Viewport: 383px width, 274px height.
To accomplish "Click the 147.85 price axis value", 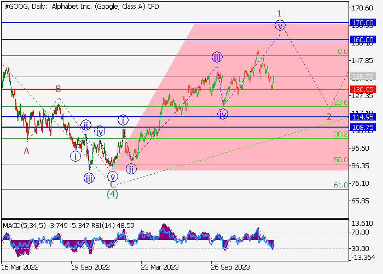I will coord(362,61).
